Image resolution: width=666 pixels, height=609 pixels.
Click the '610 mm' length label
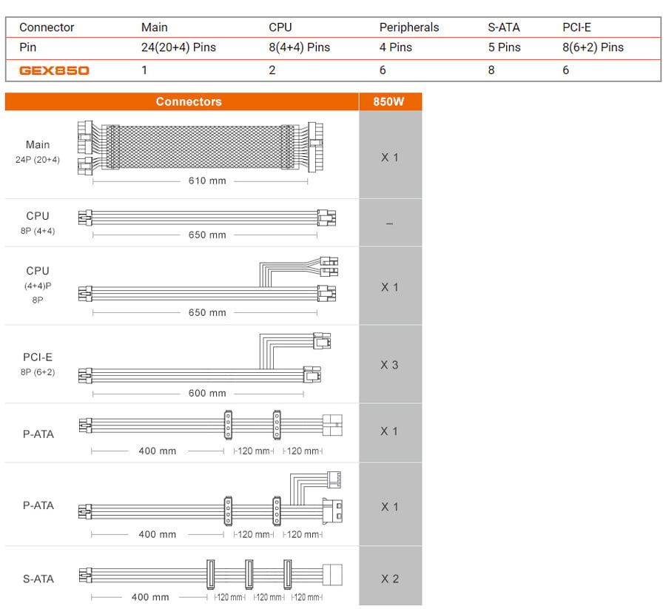pyautogui.click(x=207, y=181)
